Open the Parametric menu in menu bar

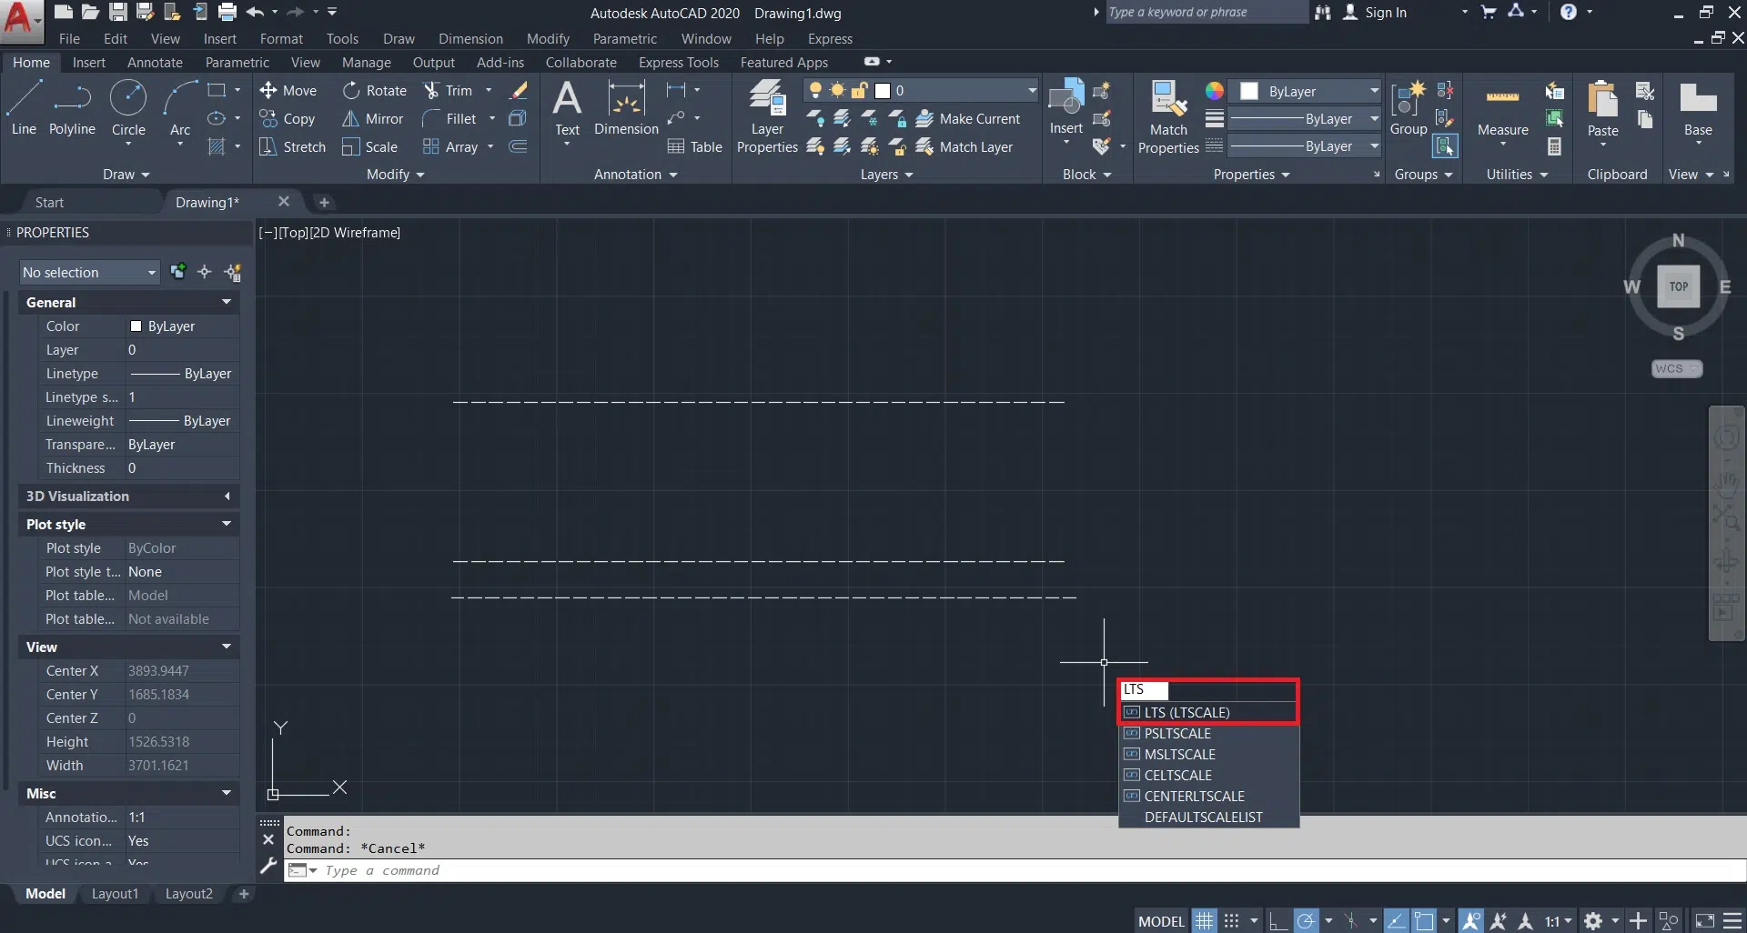[x=624, y=39]
